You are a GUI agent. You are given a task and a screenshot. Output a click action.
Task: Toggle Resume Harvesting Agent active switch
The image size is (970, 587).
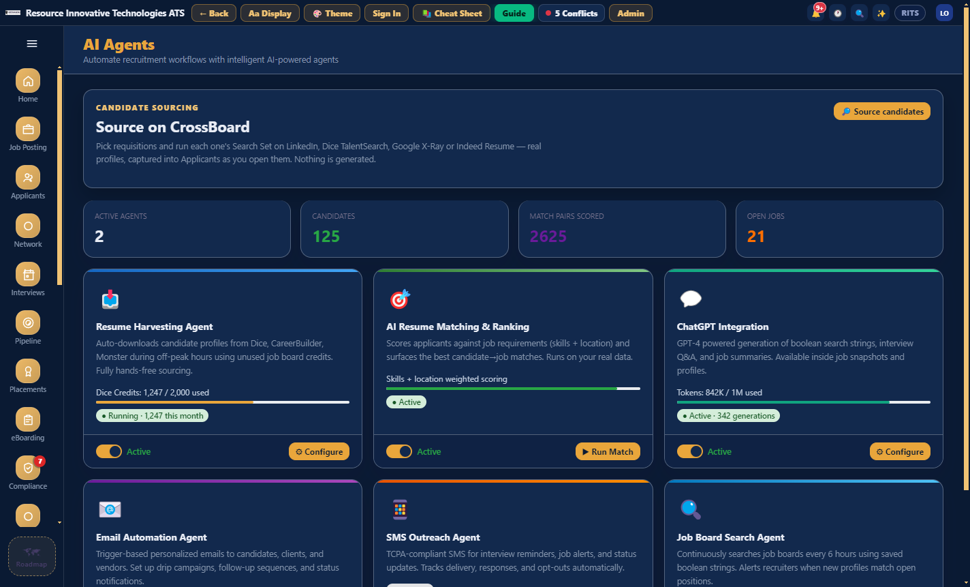(109, 451)
